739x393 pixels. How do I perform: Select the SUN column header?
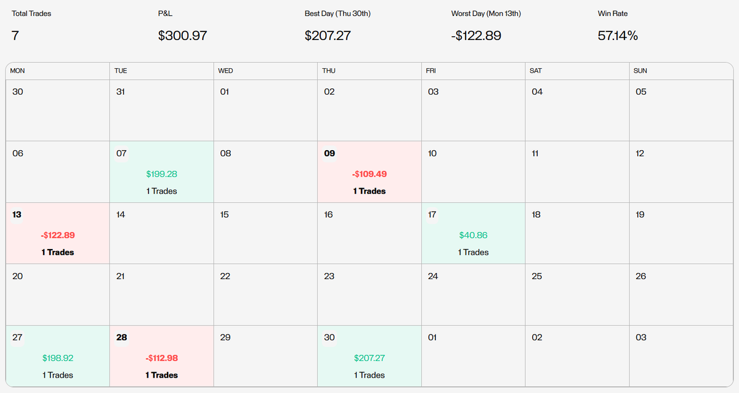640,71
